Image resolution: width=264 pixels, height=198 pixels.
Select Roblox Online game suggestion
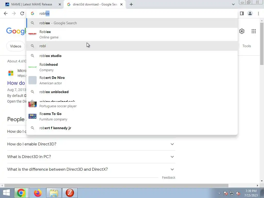(132, 34)
